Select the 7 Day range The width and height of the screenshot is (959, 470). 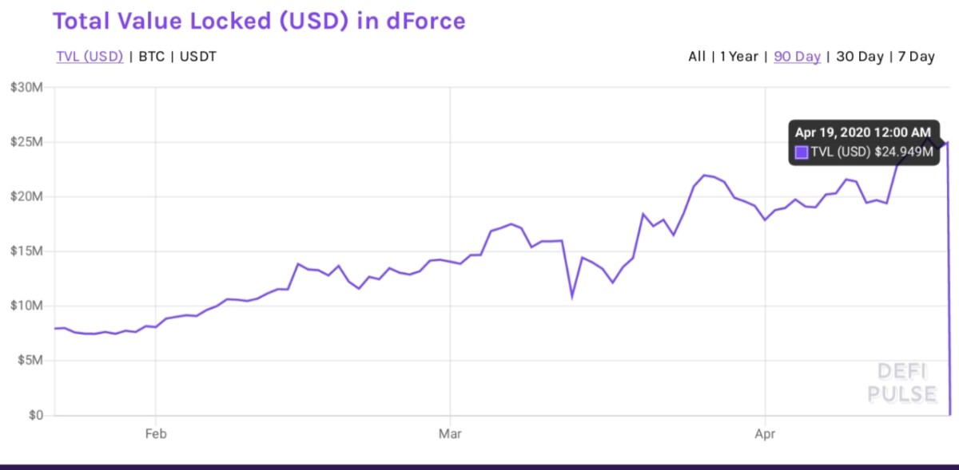click(x=915, y=57)
